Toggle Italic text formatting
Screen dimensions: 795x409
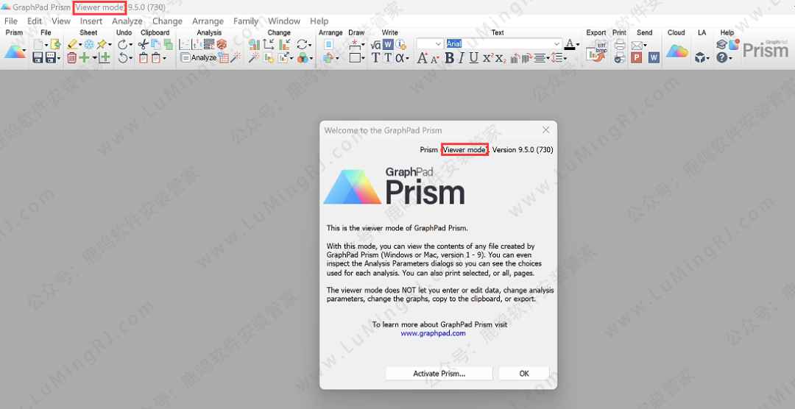pyautogui.click(x=460, y=58)
